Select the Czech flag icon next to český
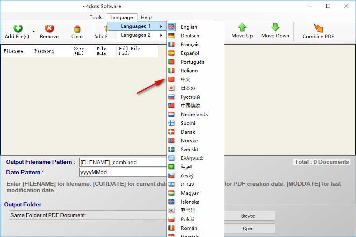This screenshot has width=356, height=237. tap(171, 176)
